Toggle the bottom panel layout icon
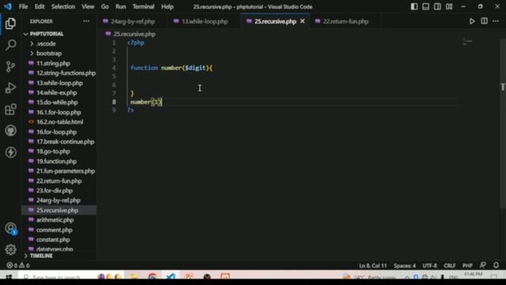 (425, 7)
